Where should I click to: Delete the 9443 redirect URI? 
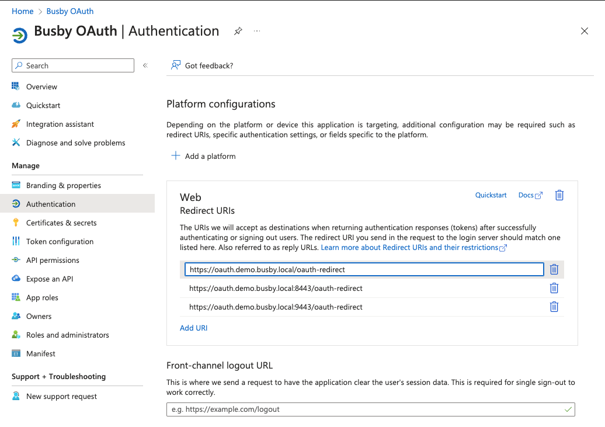coord(554,307)
